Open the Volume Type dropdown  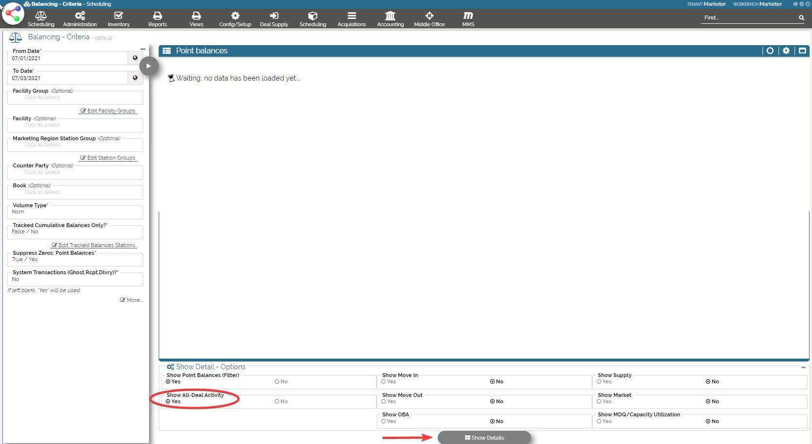75,212
